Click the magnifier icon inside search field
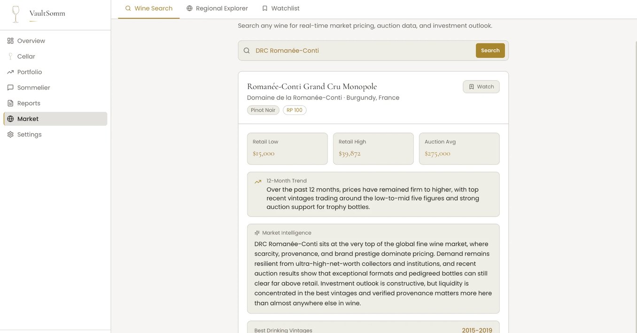This screenshot has width=637, height=333. (247, 51)
